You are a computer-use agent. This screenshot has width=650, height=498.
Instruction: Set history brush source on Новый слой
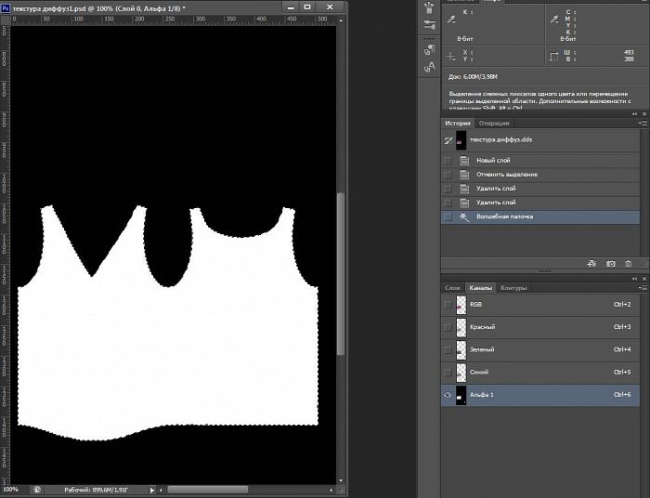click(x=448, y=161)
